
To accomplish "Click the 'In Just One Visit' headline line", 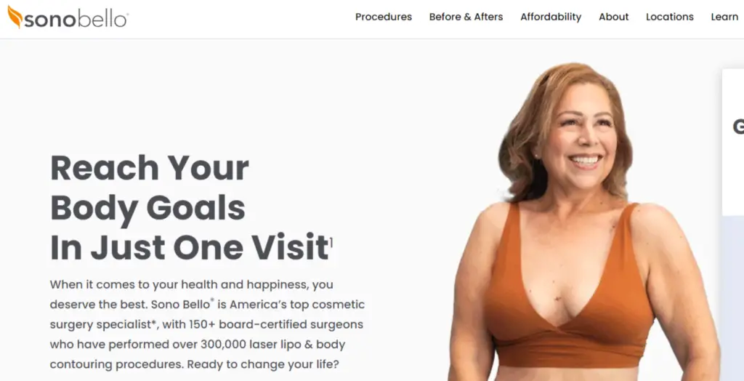I will [190, 247].
